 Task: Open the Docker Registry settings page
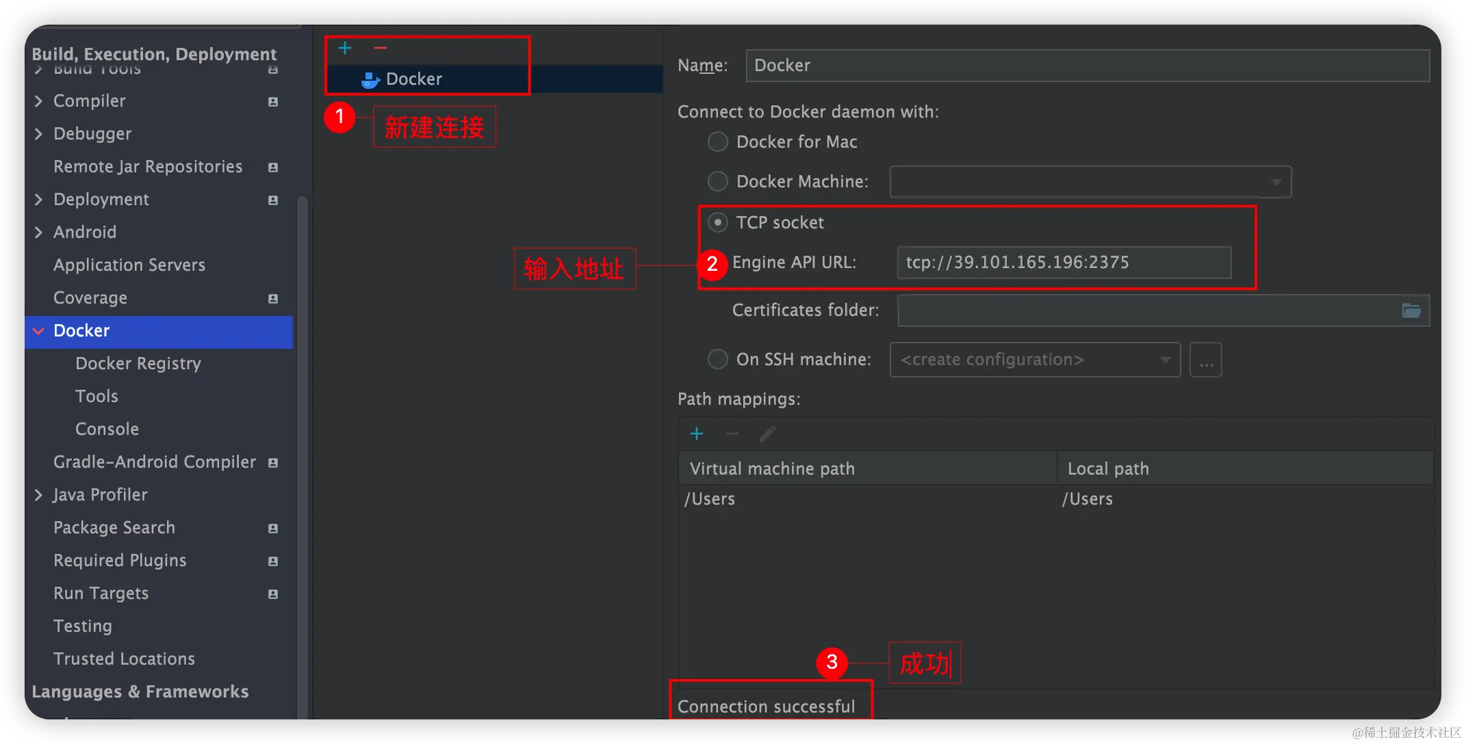point(138,363)
